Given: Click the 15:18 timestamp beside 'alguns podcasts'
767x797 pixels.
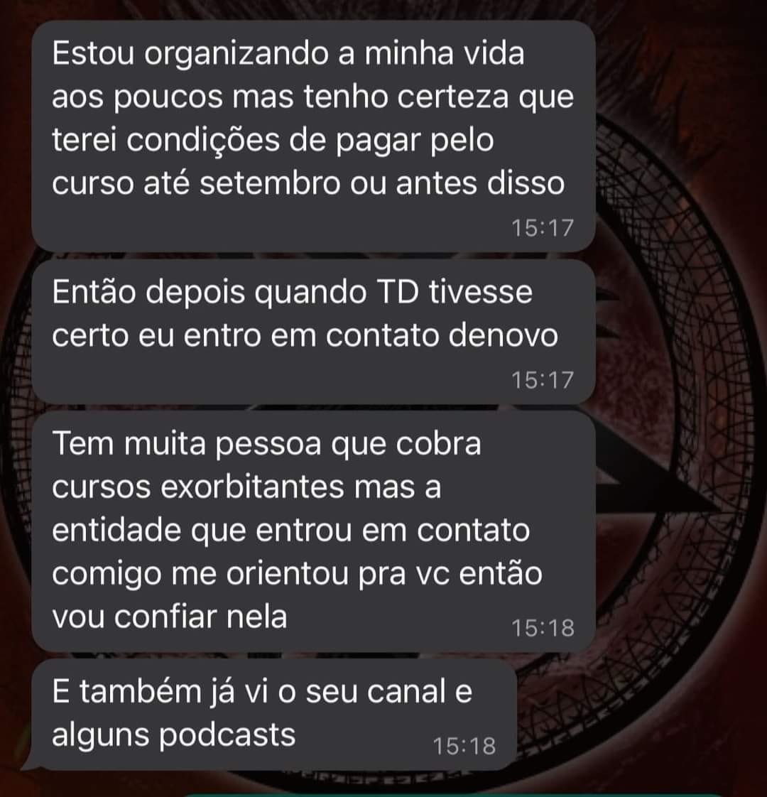Looking at the screenshot, I should coord(464,746).
